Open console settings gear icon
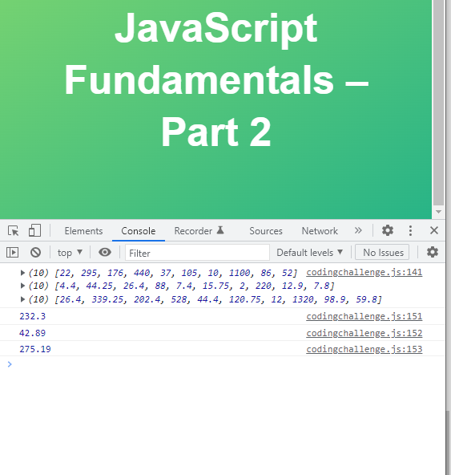The height and width of the screenshot is (475, 451). 433,252
